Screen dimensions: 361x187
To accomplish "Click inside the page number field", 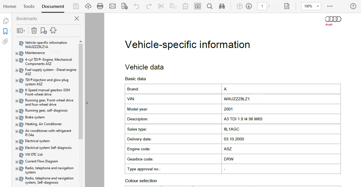I will tap(262, 6).
